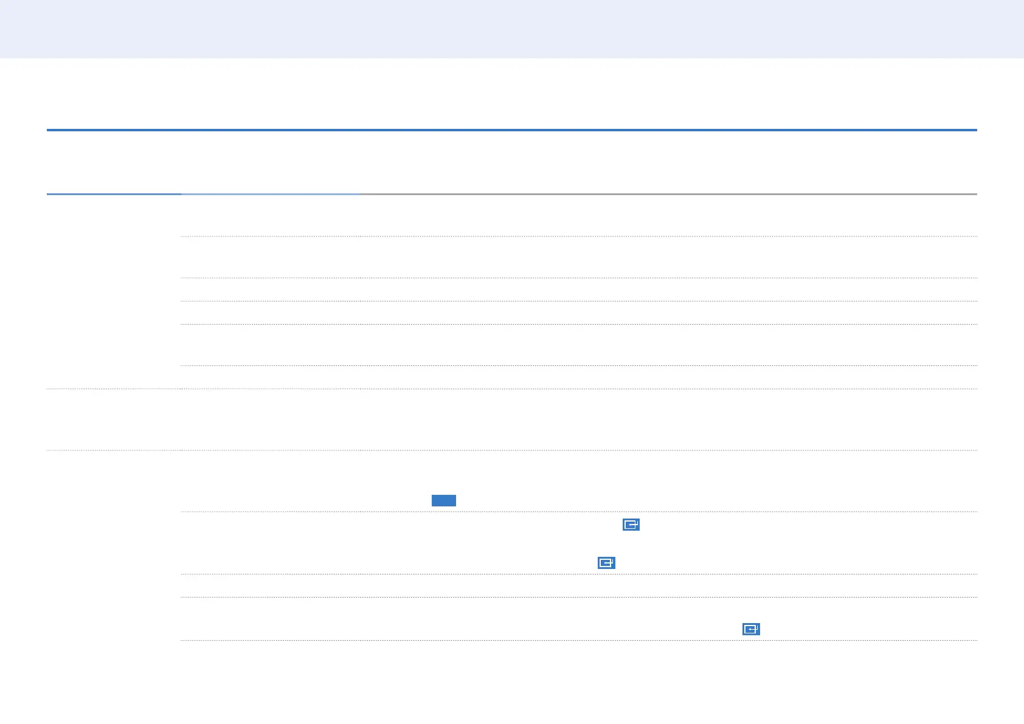Select the full-width blank middle table row
This screenshot has width=1024, height=724.
pyautogui.click(x=512, y=419)
